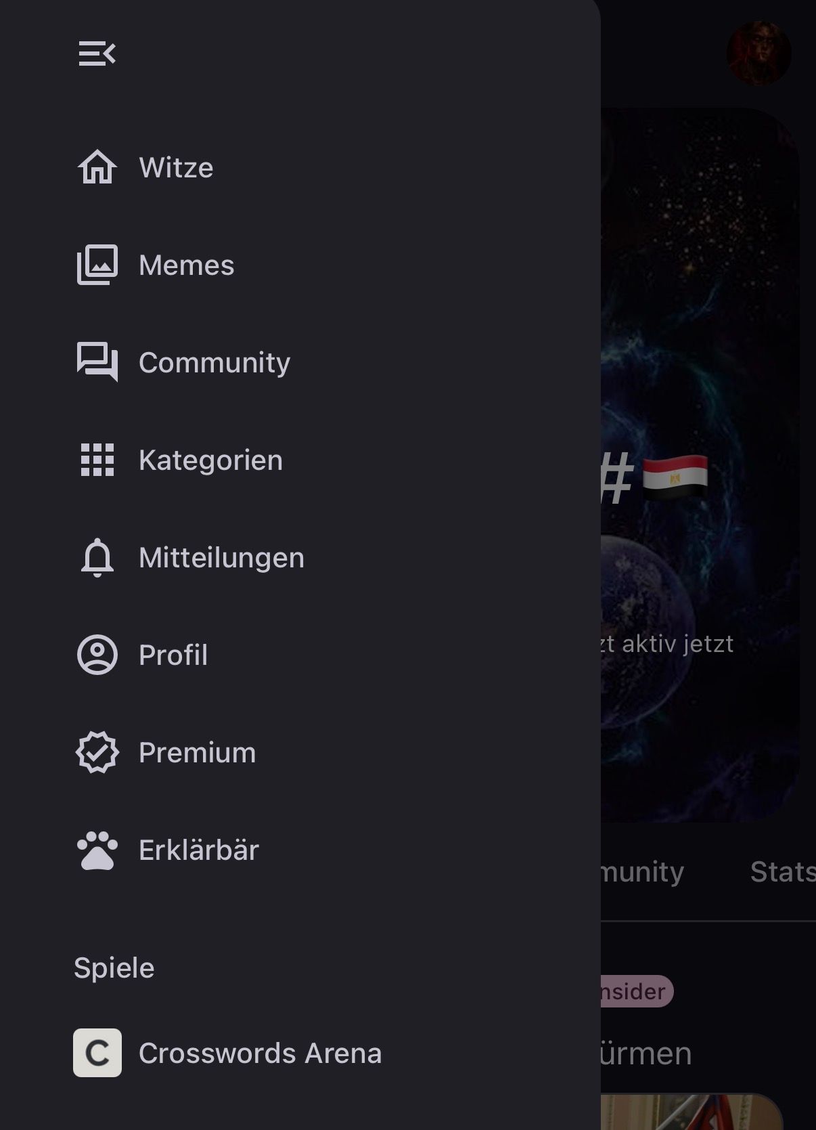Open the Crosswords Arena game icon
This screenshot has height=1130, width=816.
pos(97,1053)
